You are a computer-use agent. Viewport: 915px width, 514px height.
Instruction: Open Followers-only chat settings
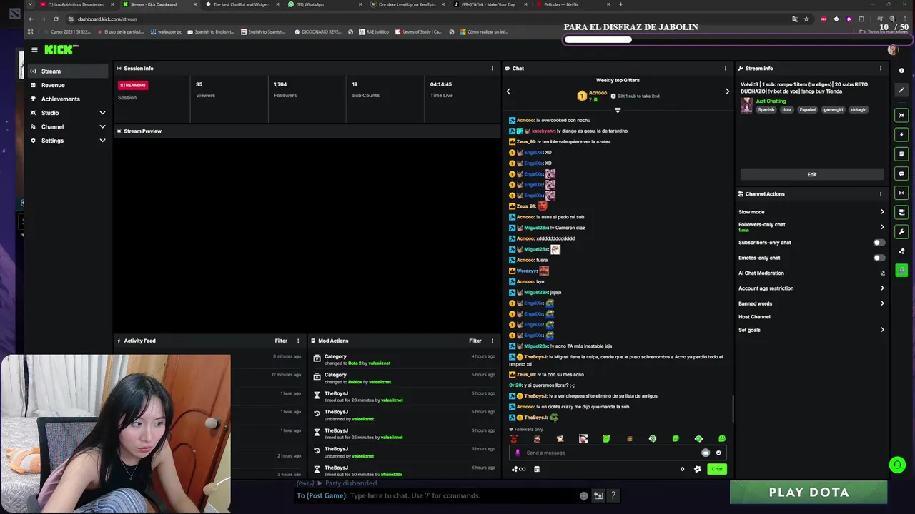point(812,226)
